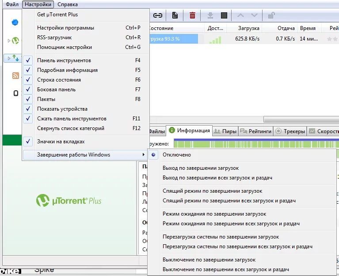
Task: Expand Завершение работы Windows submenu
Action: (85, 155)
